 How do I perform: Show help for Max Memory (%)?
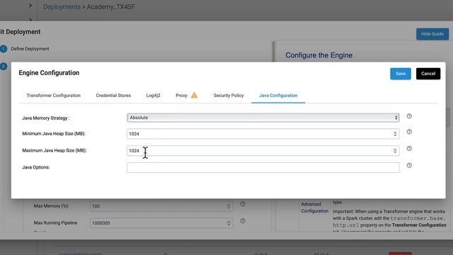pyautogui.click(x=243, y=204)
